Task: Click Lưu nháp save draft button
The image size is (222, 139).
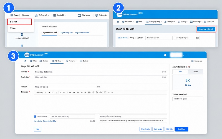Action: pos(158,129)
